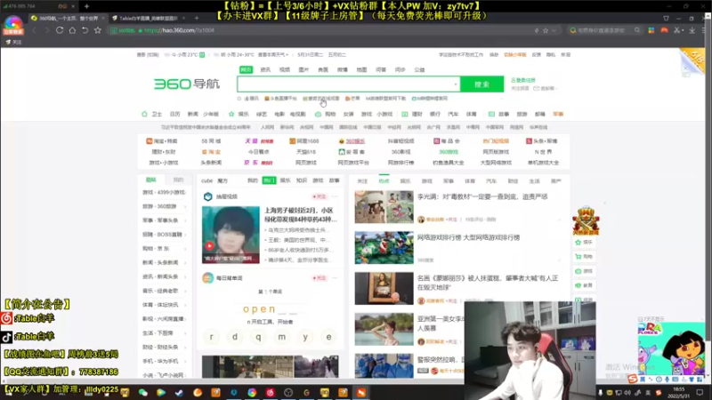The image size is (712, 400).
Task: Select letter d in the word quiz
Action: tap(235, 337)
